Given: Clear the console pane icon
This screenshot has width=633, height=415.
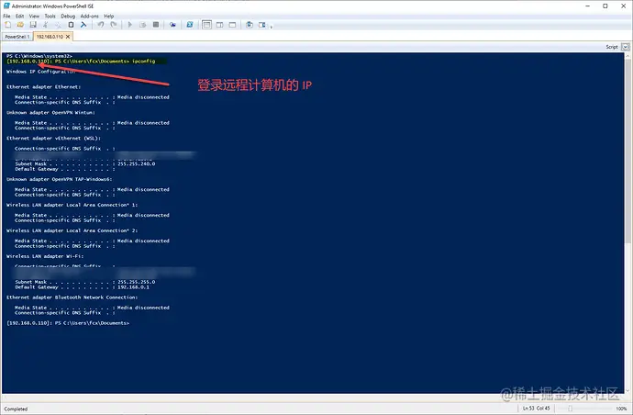Looking at the screenshot, I should pos(83,25).
